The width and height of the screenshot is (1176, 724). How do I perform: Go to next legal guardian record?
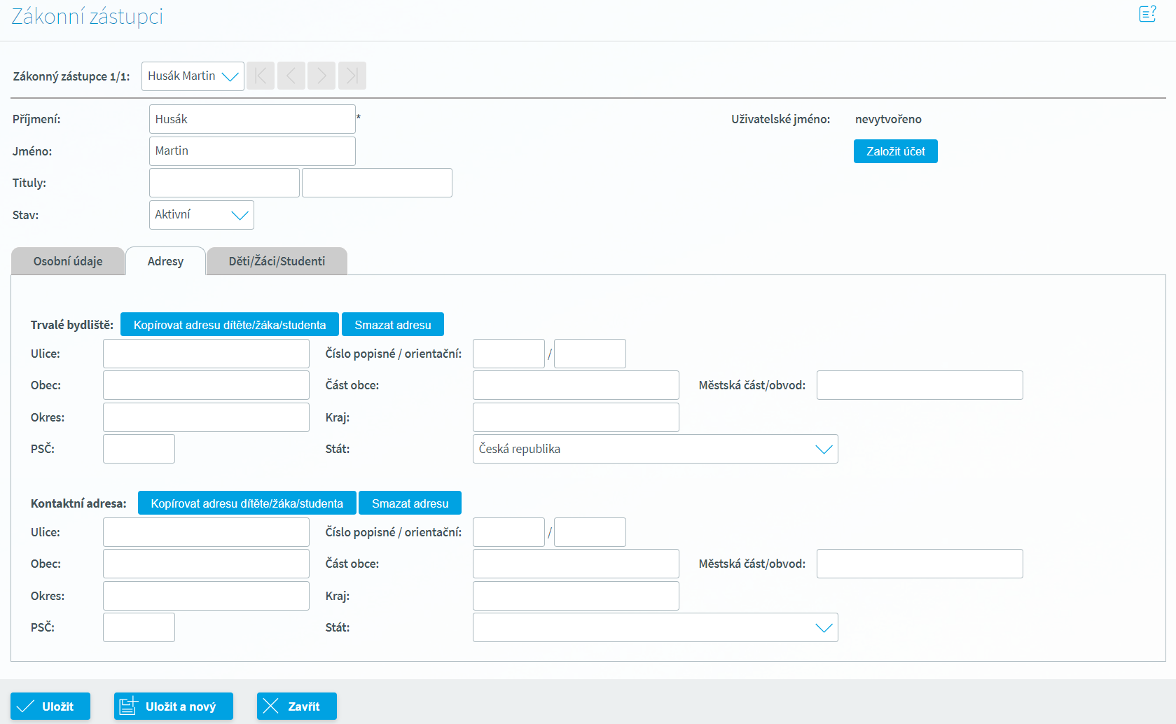[321, 76]
